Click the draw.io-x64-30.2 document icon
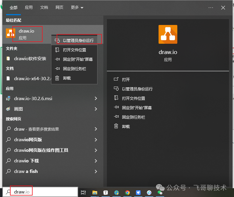This screenshot has width=234, height=197. pyautogui.click(x=8, y=78)
